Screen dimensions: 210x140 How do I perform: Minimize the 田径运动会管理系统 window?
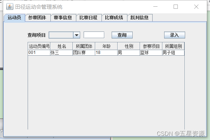155,7
